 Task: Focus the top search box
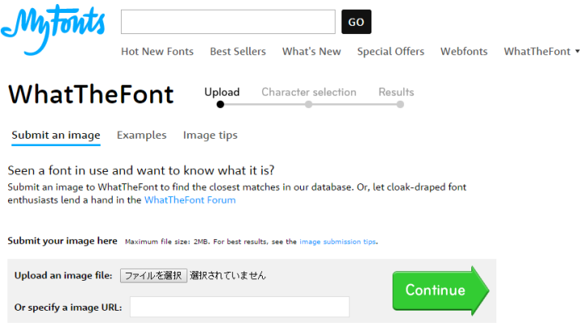228,22
